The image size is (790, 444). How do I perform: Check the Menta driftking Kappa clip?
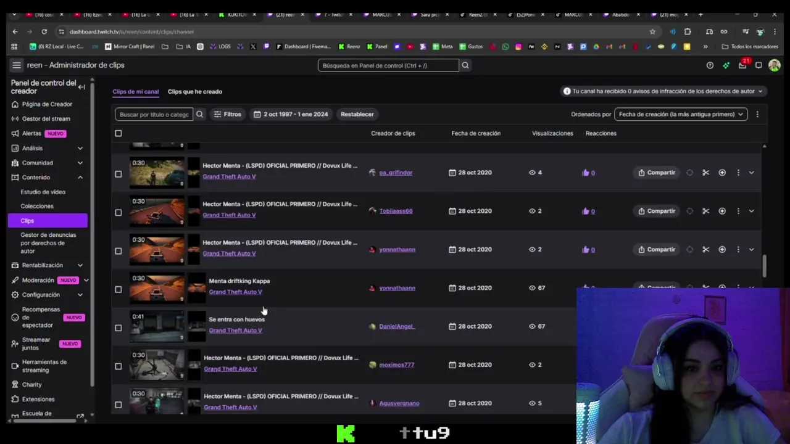click(118, 289)
